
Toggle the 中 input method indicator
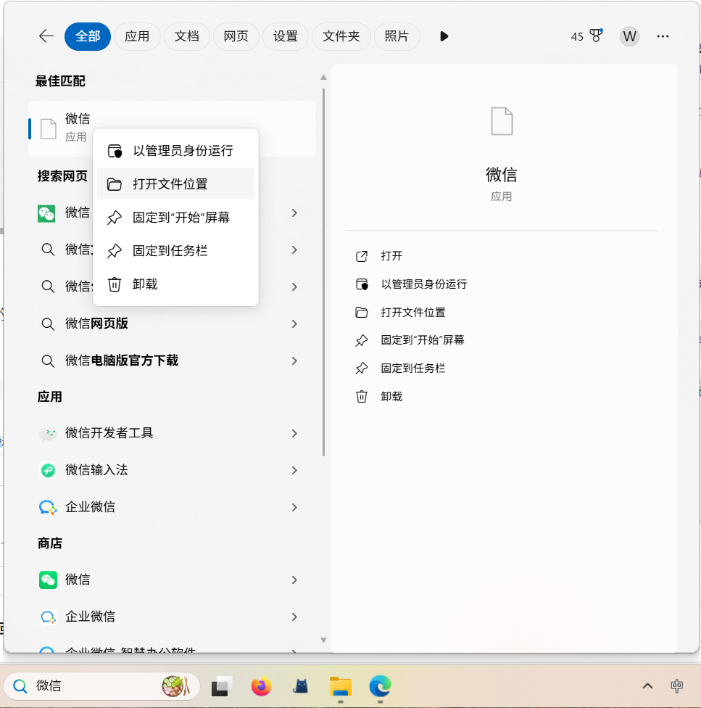point(676,686)
